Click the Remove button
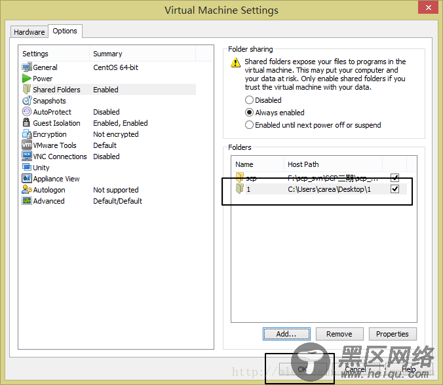This screenshot has height=385, width=443. [x=339, y=334]
